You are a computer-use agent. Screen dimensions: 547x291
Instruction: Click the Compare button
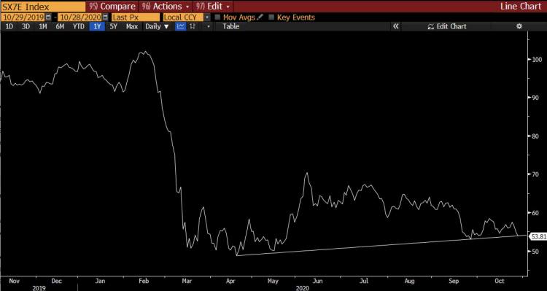click(112, 7)
